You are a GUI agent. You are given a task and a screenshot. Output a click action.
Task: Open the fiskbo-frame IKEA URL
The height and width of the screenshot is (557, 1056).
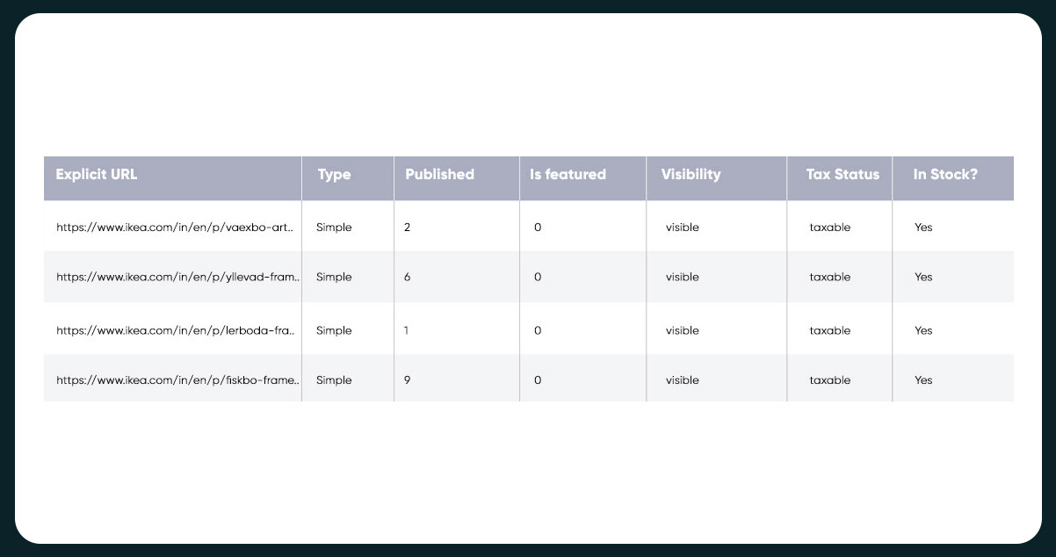177,380
